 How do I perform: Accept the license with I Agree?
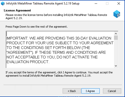tap(90, 91)
